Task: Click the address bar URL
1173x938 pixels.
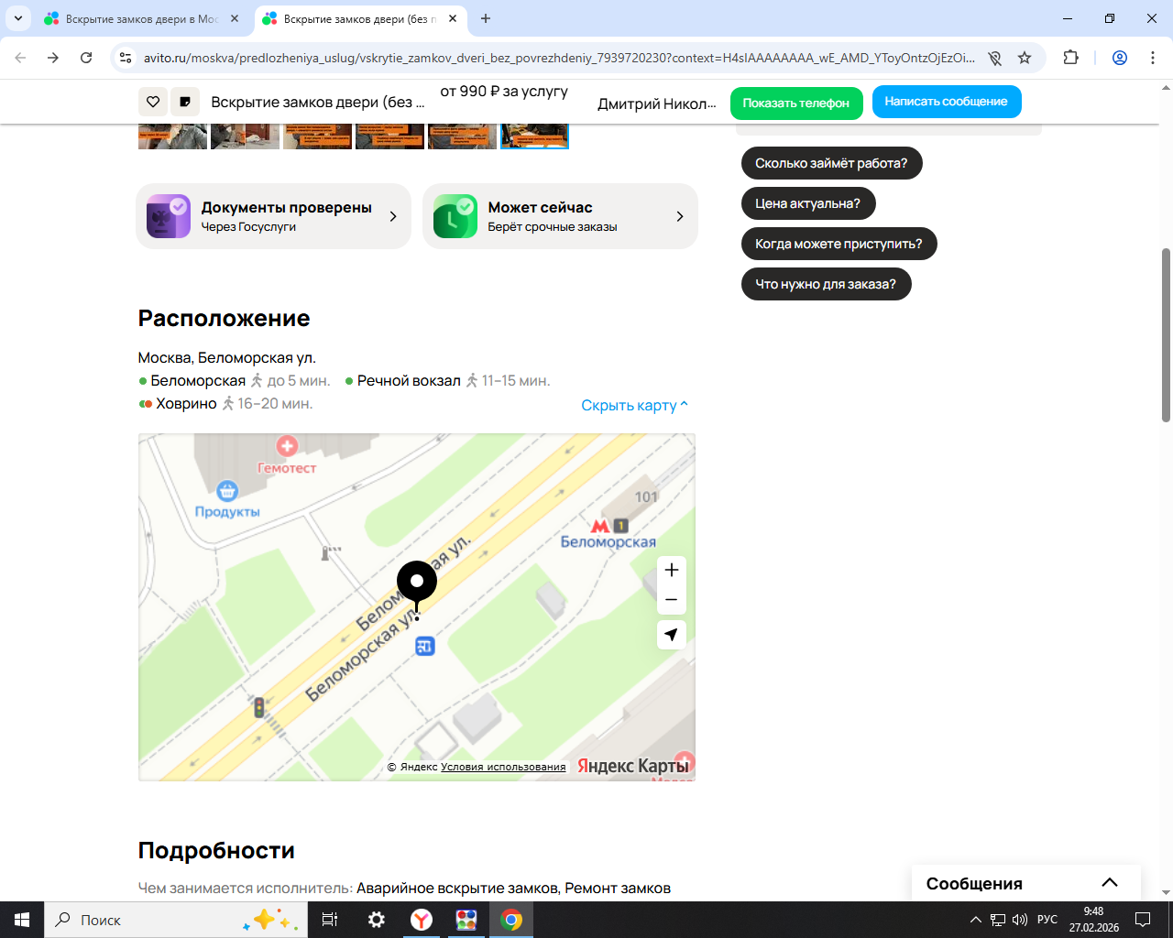Action: pos(559,58)
